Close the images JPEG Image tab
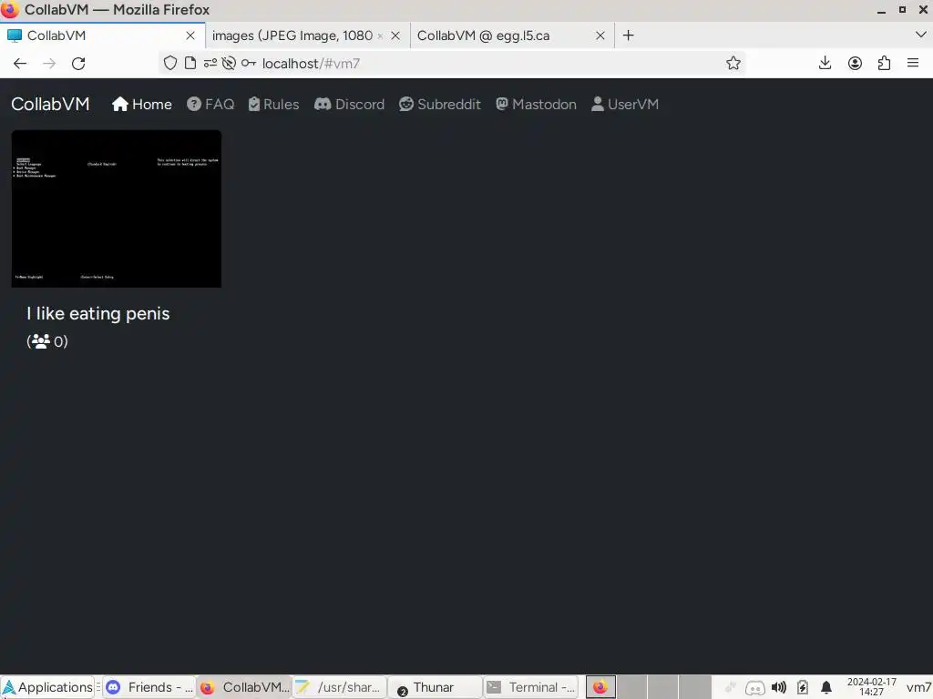The height and width of the screenshot is (699, 933). click(395, 35)
